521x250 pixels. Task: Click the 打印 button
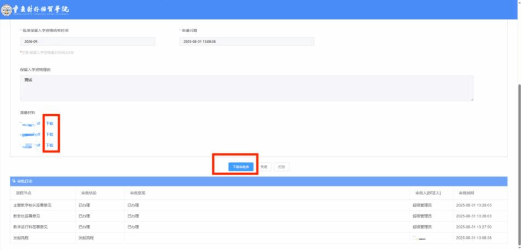[x=281, y=167]
